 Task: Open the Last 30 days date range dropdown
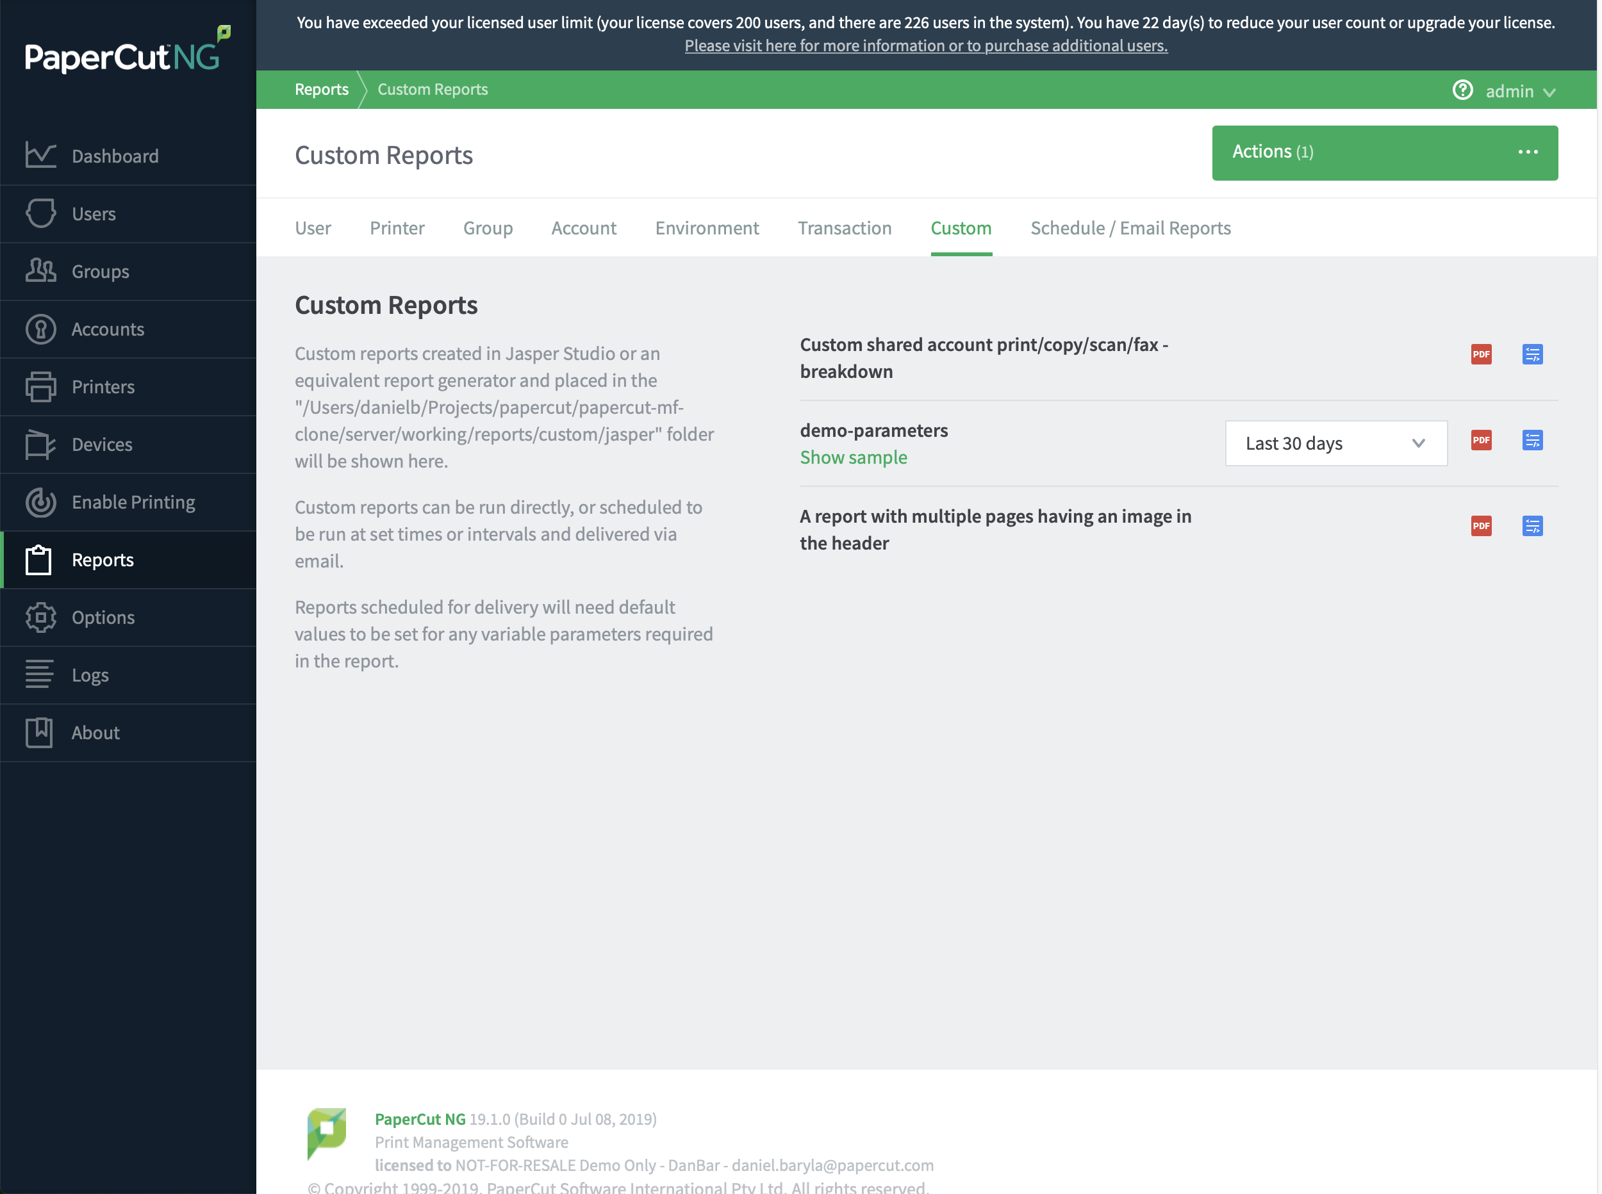click(1336, 443)
